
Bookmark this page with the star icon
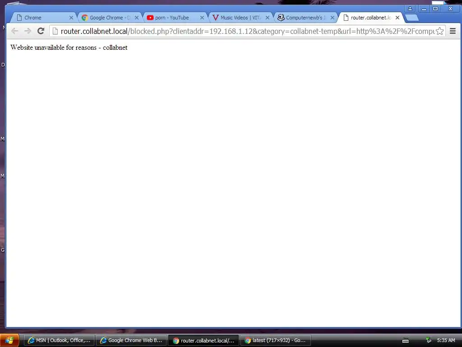(x=439, y=31)
